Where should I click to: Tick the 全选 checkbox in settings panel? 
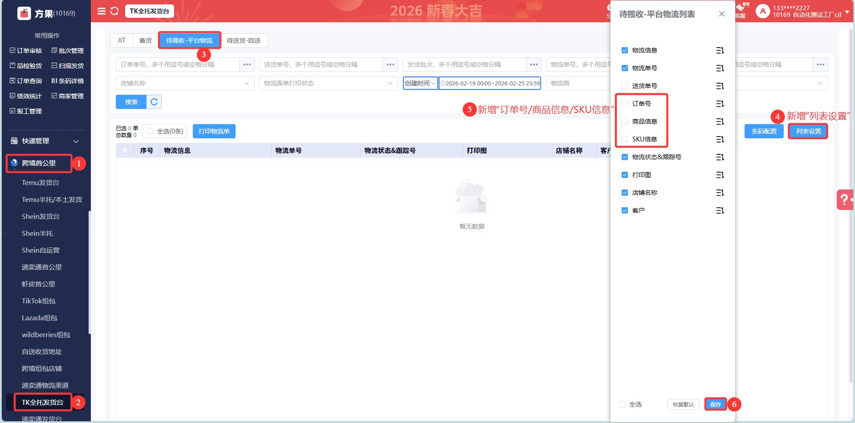pos(623,404)
